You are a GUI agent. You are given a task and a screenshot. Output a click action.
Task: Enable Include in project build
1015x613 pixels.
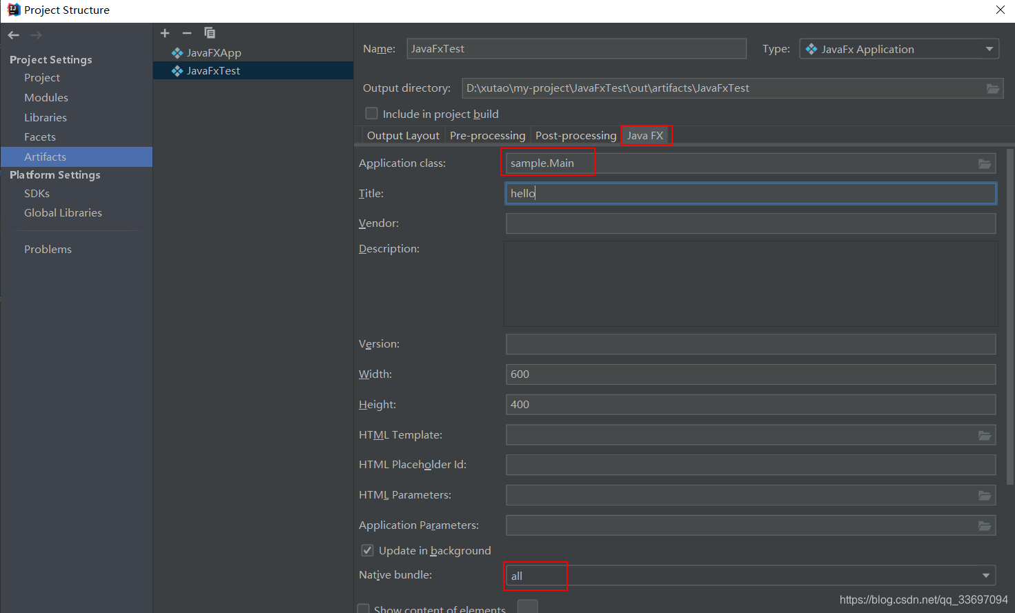(x=371, y=114)
